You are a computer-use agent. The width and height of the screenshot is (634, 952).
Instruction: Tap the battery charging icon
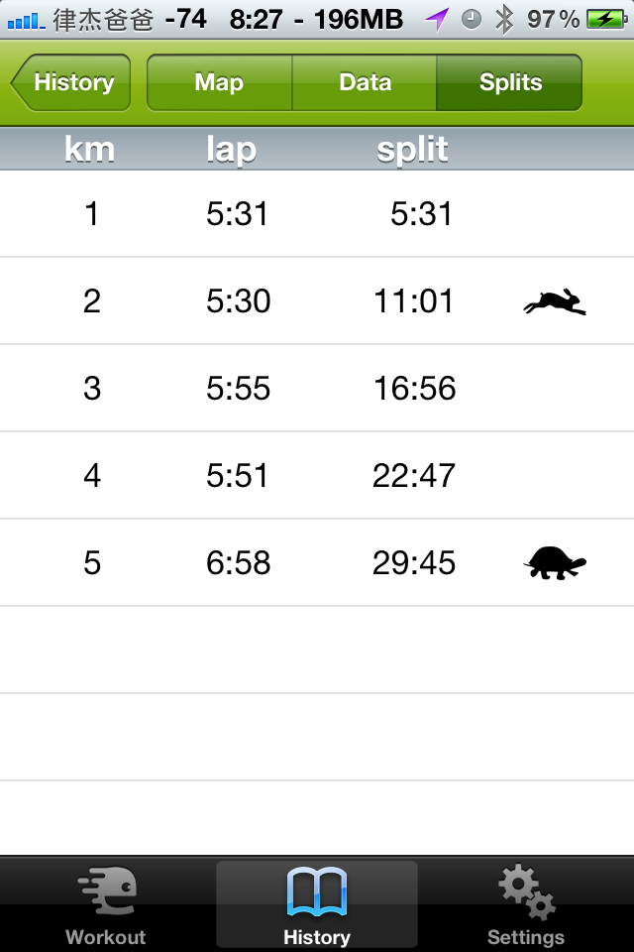[x=605, y=19]
